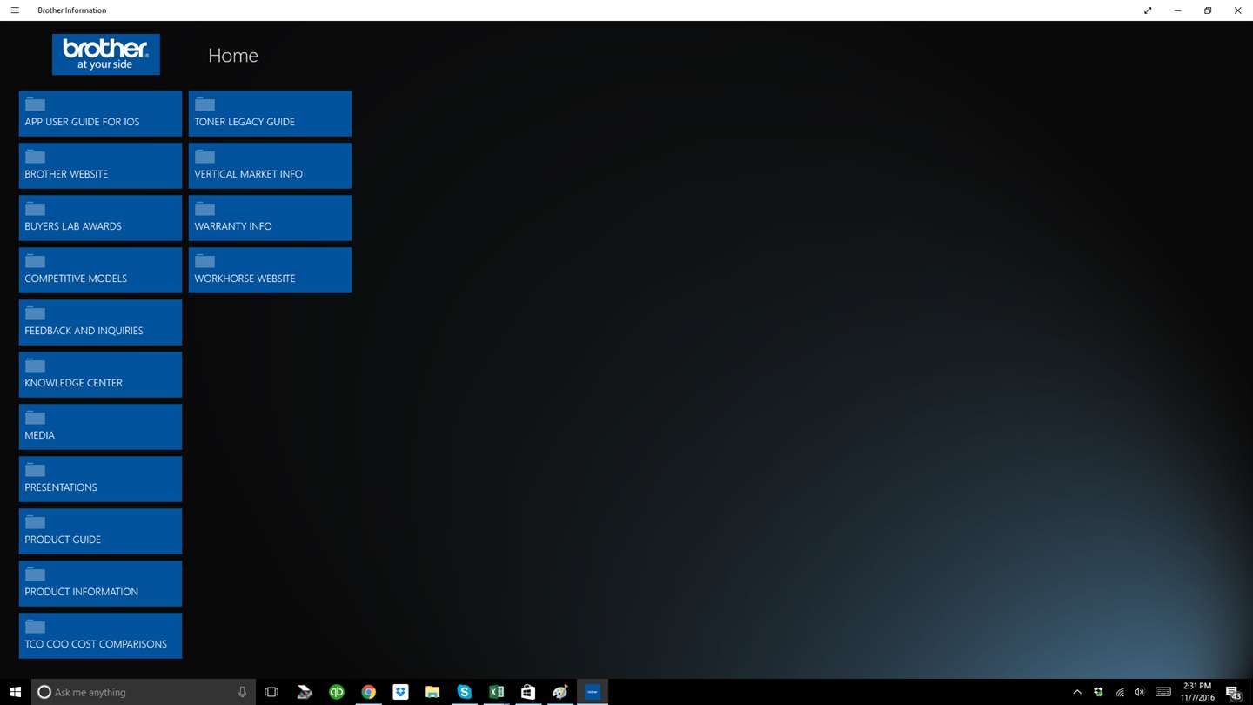Open File Explorer from the taskbar
The image size is (1253, 705).
point(432,692)
